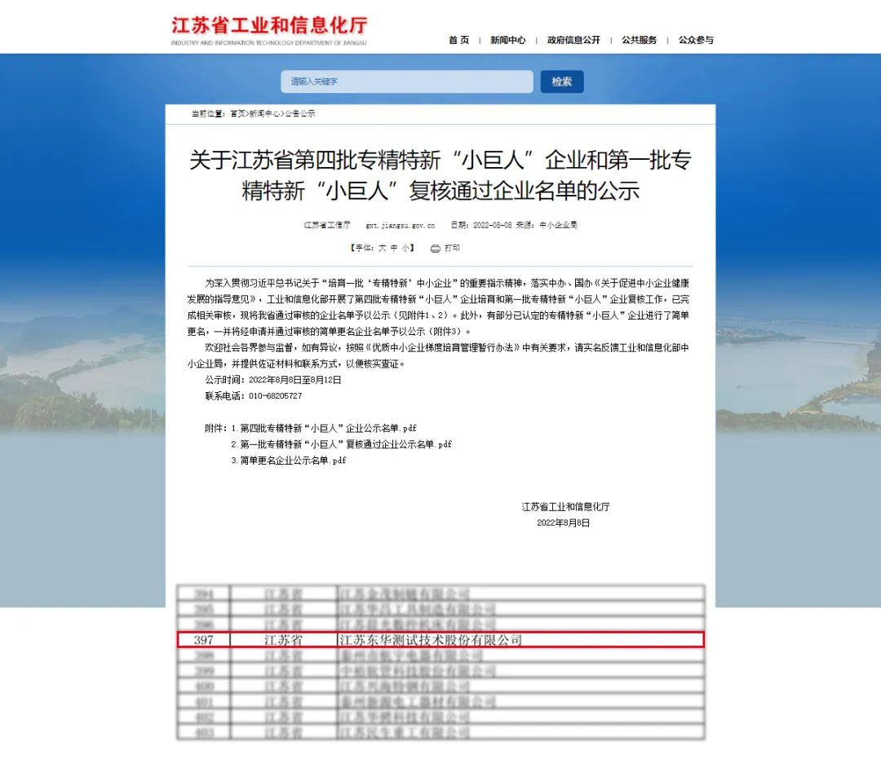
Task: Open the 公共服务 menu item
Action: 639,40
